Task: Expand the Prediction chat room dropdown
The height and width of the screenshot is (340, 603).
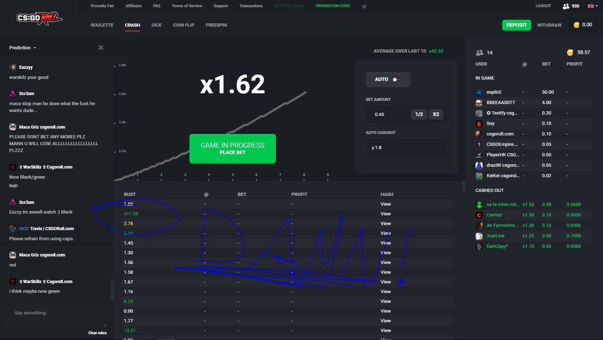Action: point(23,48)
